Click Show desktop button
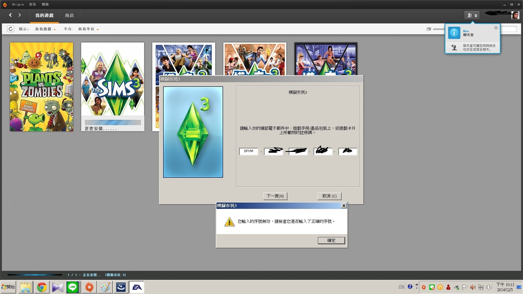The width and height of the screenshot is (523, 294). [x=519, y=287]
